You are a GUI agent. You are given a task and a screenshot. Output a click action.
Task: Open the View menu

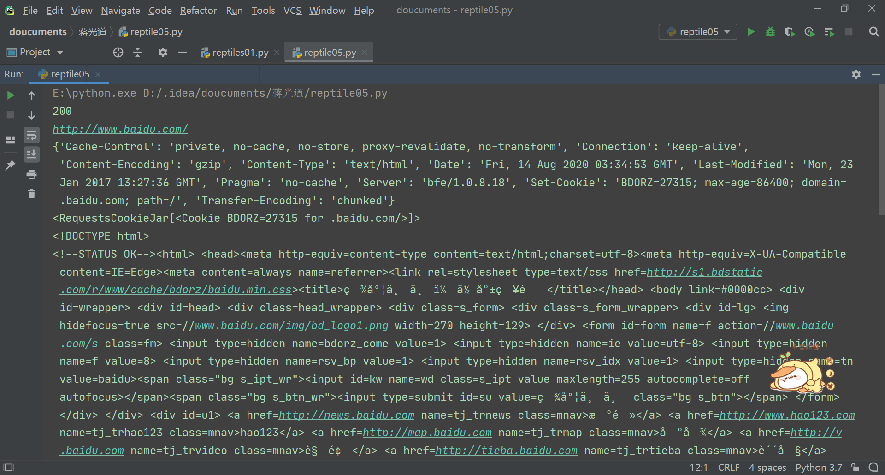[x=82, y=10]
